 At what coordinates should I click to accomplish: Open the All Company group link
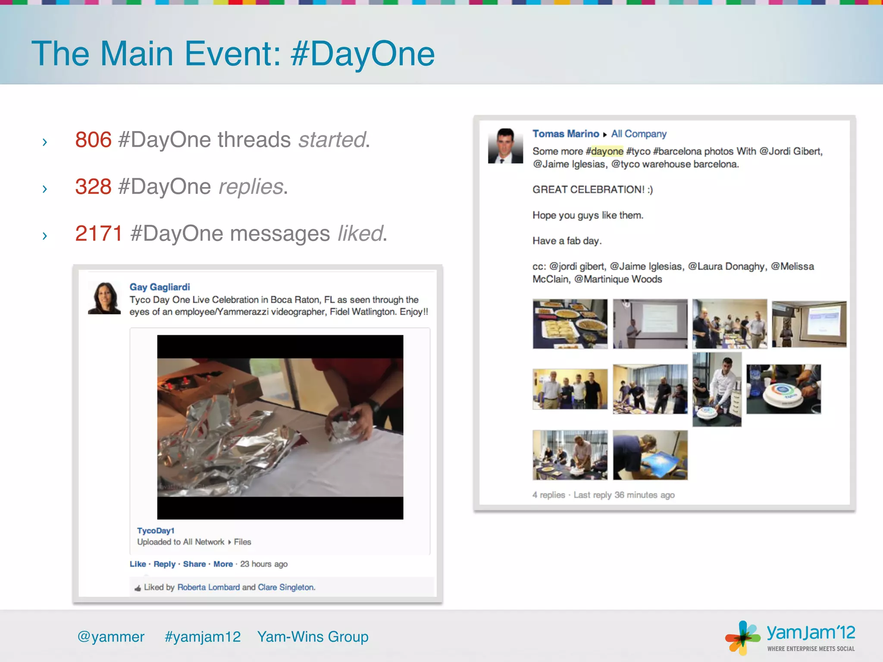point(639,134)
